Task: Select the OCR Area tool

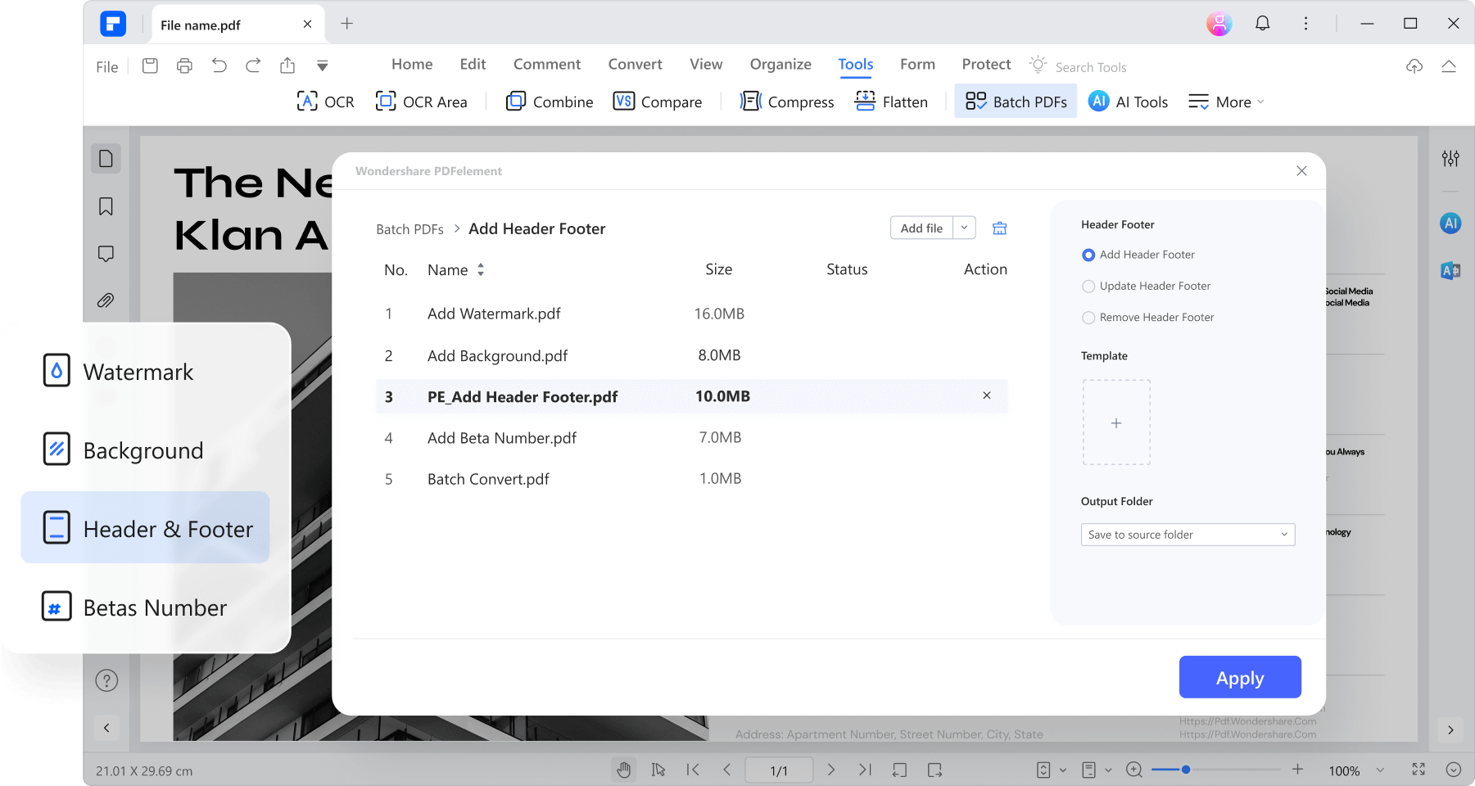Action: point(421,102)
